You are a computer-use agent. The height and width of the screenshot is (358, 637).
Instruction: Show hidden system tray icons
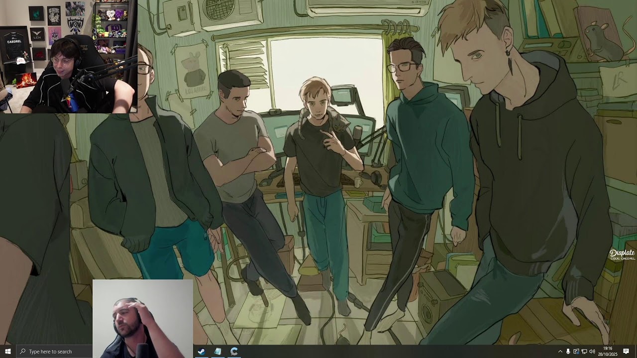(x=560, y=352)
